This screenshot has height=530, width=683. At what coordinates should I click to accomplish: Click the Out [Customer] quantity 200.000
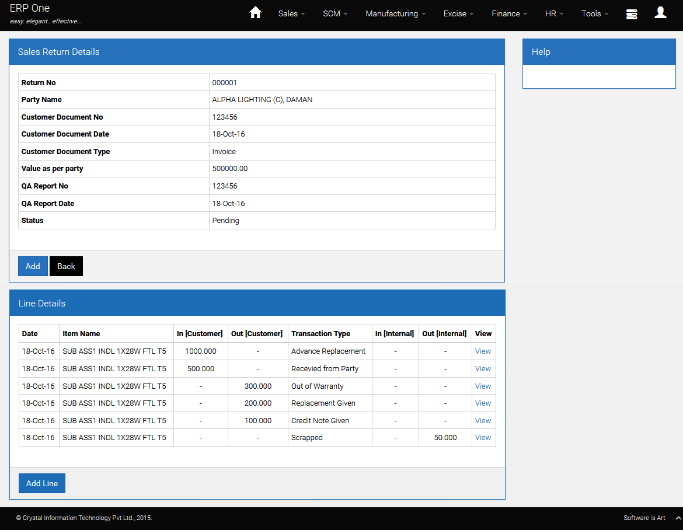[x=258, y=403]
